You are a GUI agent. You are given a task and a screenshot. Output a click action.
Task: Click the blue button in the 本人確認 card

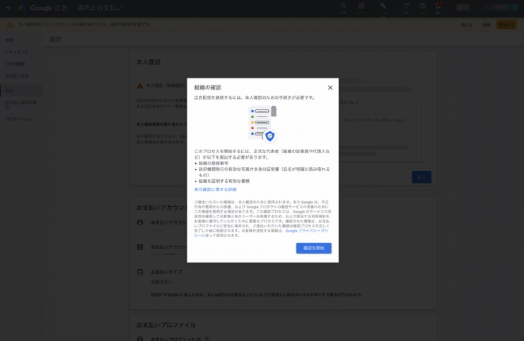[x=421, y=177]
